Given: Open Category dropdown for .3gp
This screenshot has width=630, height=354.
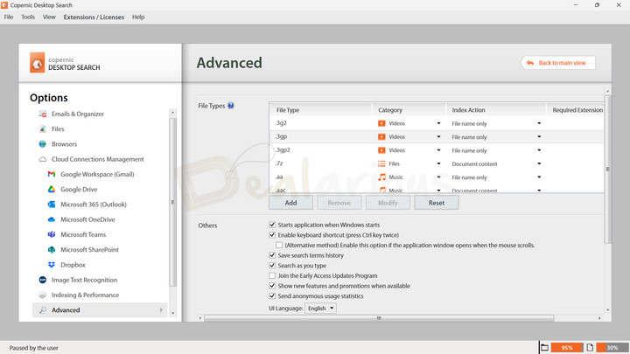Looking at the screenshot, I should click(438, 137).
